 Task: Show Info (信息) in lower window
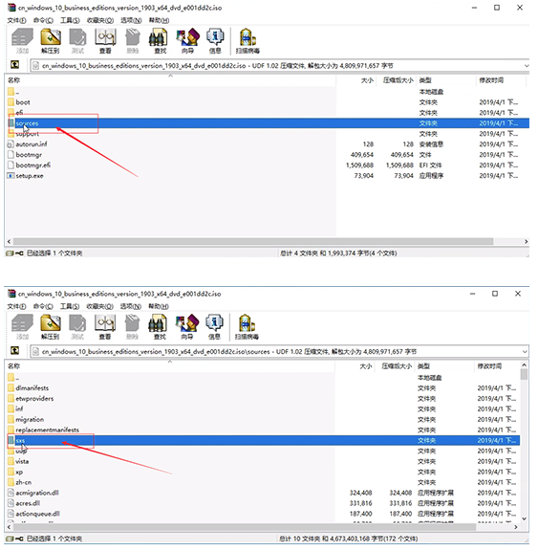(x=214, y=327)
